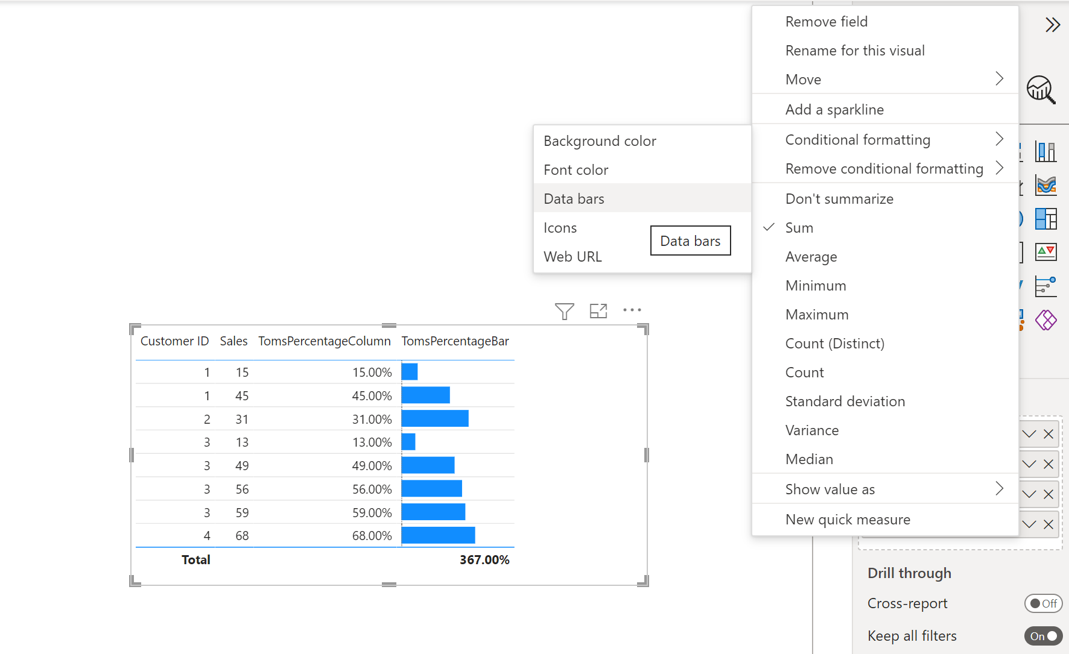
Task: Choose Background color in the submenu
Action: click(642, 140)
